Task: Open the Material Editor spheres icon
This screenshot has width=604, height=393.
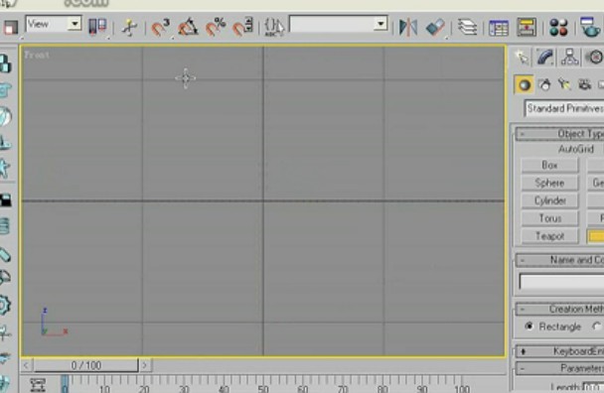Action: [558, 28]
